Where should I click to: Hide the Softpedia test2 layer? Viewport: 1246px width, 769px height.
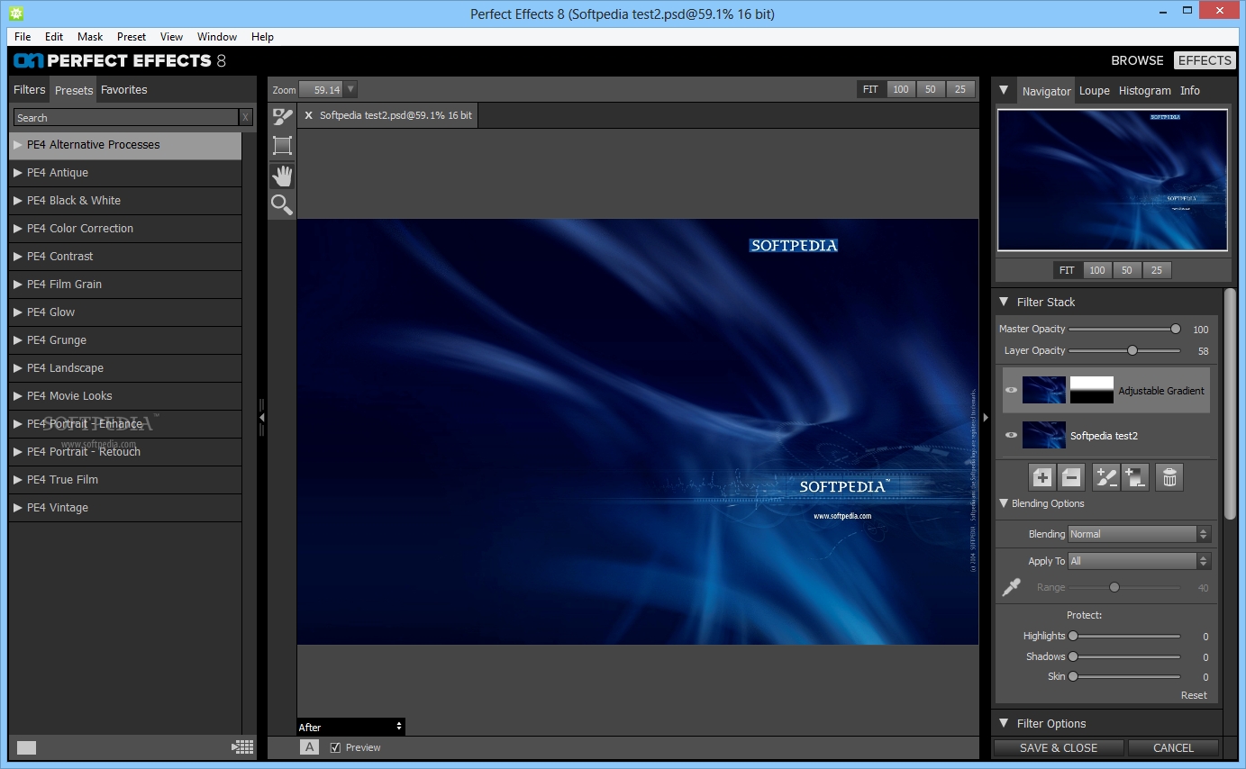pyautogui.click(x=1011, y=435)
